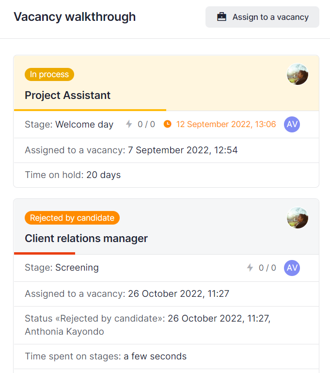
Task: Click the briefcase icon in Assign button
Action: tap(221, 17)
